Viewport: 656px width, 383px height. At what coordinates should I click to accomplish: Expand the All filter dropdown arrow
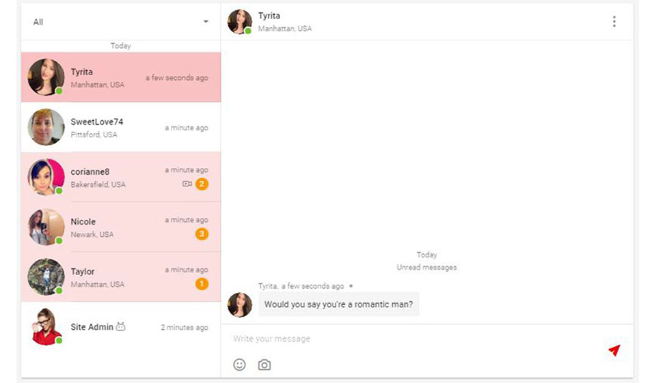(x=206, y=22)
